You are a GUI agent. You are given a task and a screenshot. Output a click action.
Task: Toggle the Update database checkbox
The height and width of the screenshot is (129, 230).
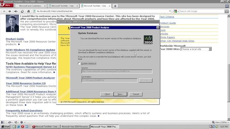coord(79,63)
